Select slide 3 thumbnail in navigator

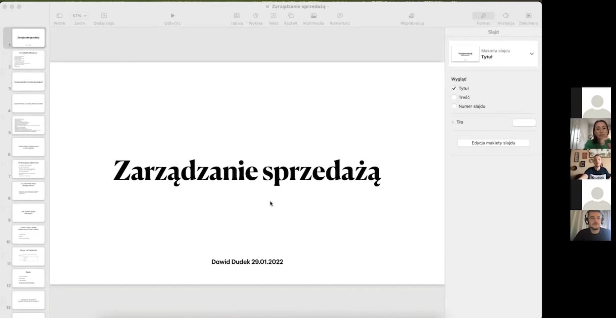[28, 81]
